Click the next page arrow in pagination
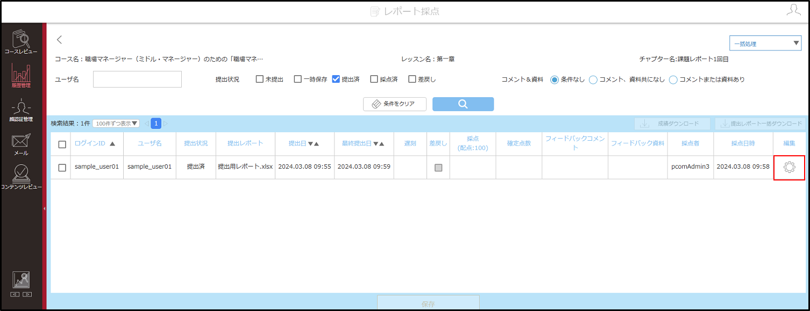The width and height of the screenshot is (810, 311). click(165, 124)
